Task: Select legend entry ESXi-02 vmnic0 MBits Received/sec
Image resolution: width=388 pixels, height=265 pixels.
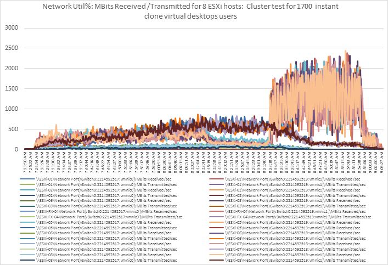Action: tap(95, 190)
